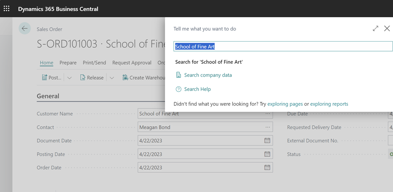Click the Sales Order caption text
393x192 pixels.
pyautogui.click(x=50, y=29)
